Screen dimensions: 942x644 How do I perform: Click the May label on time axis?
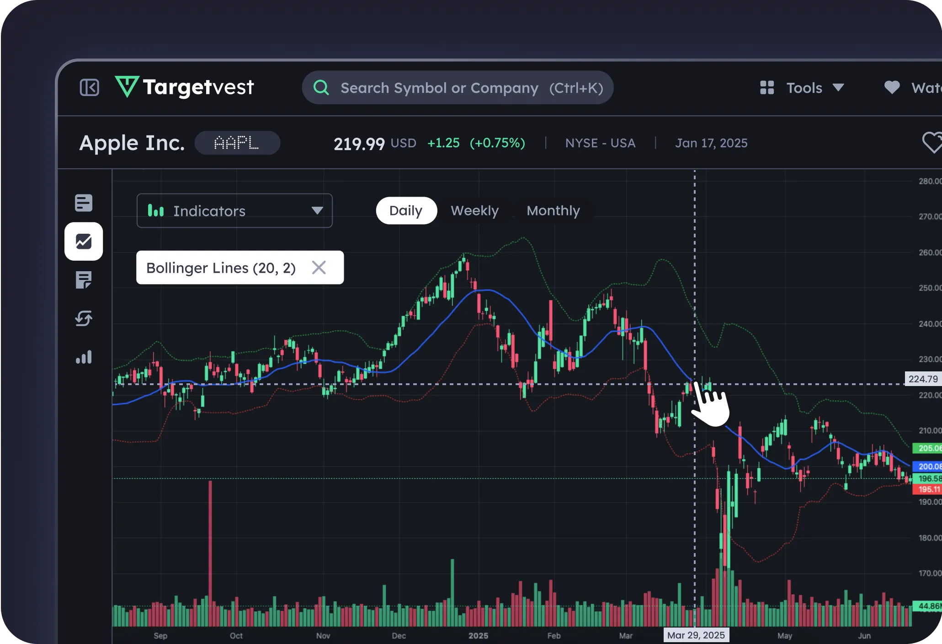(785, 636)
